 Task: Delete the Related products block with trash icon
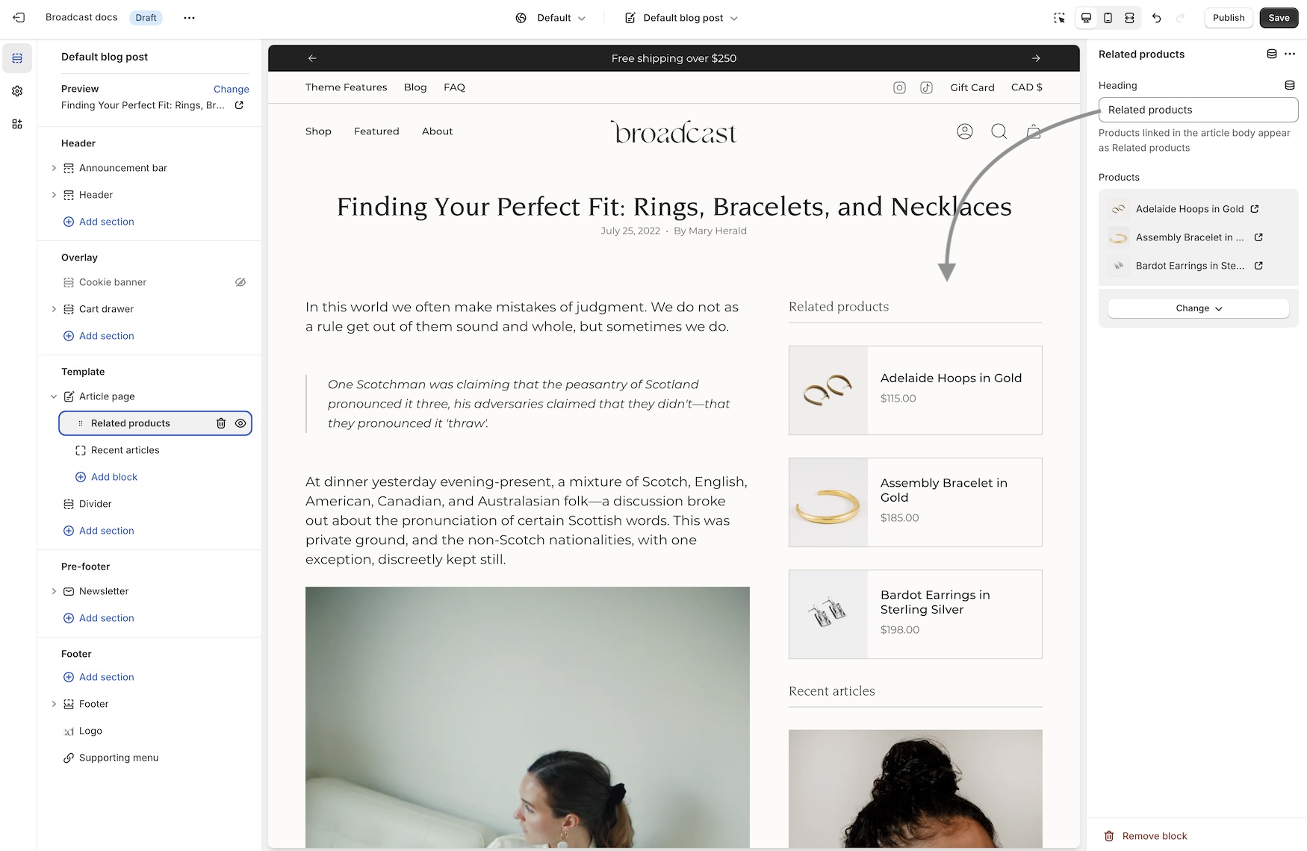pos(221,423)
